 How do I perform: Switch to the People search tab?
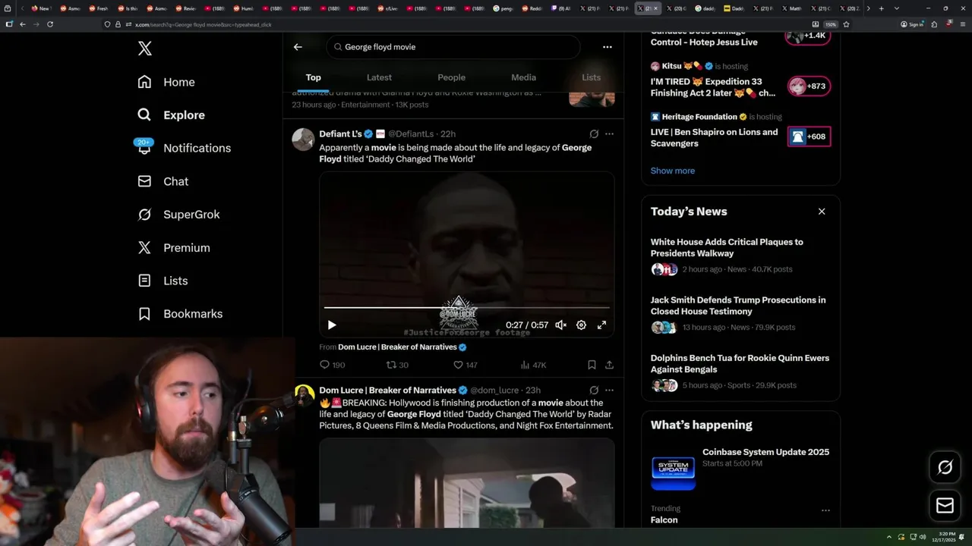click(x=451, y=77)
